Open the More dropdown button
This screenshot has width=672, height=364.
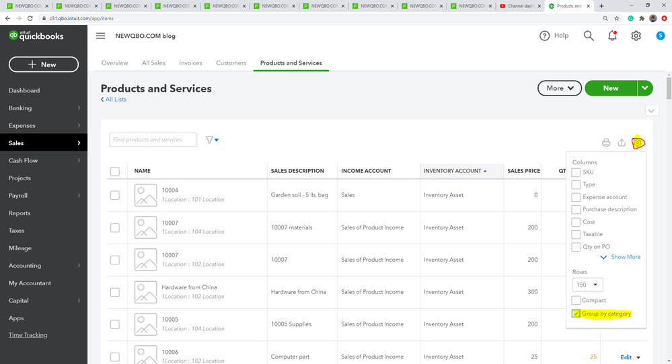click(560, 88)
